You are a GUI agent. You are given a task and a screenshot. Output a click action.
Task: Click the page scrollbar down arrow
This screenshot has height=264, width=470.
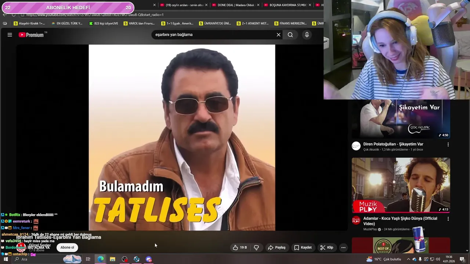pyautogui.click(x=467, y=251)
